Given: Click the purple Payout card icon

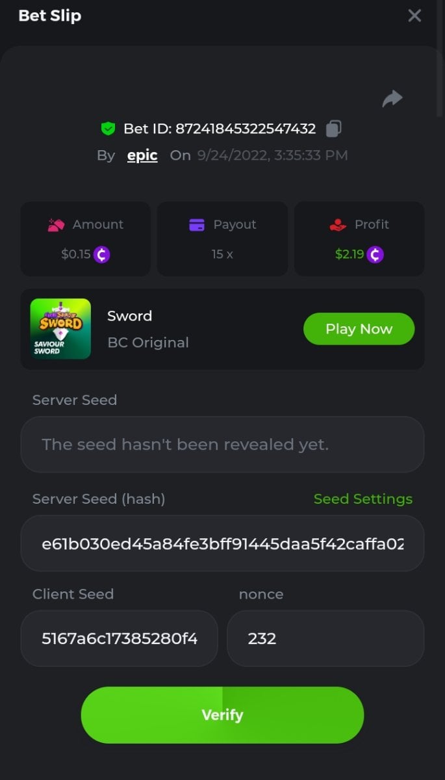Looking at the screenshot, I should pos(197,225).
